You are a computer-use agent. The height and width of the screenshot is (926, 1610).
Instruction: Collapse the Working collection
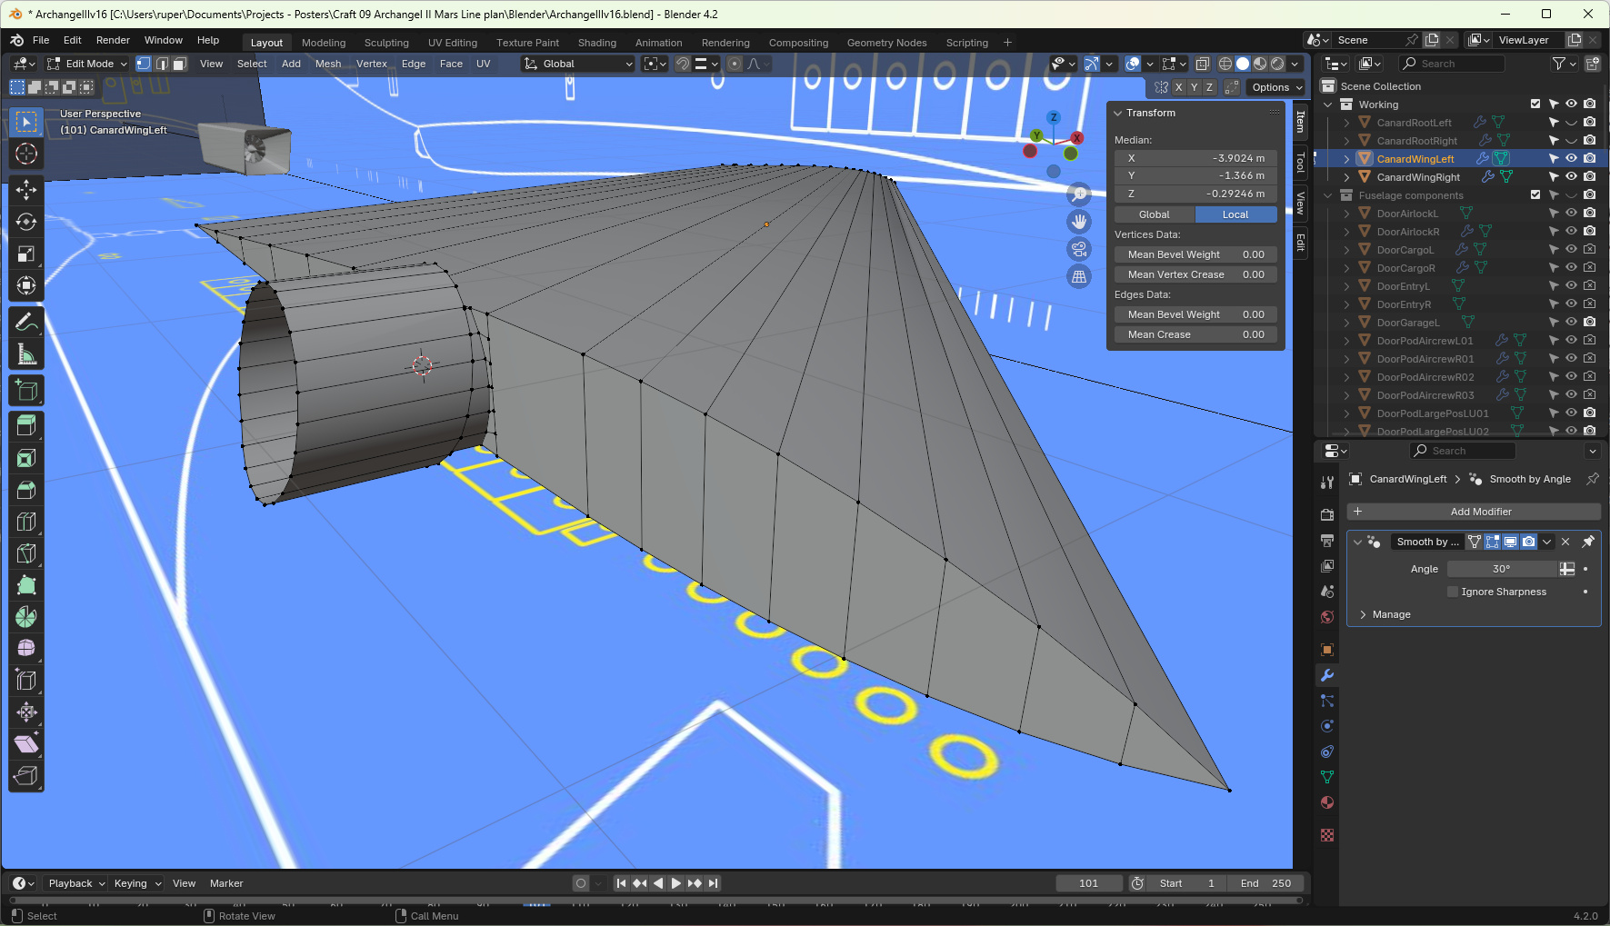pyautogui.click(x=1328, y=105)
